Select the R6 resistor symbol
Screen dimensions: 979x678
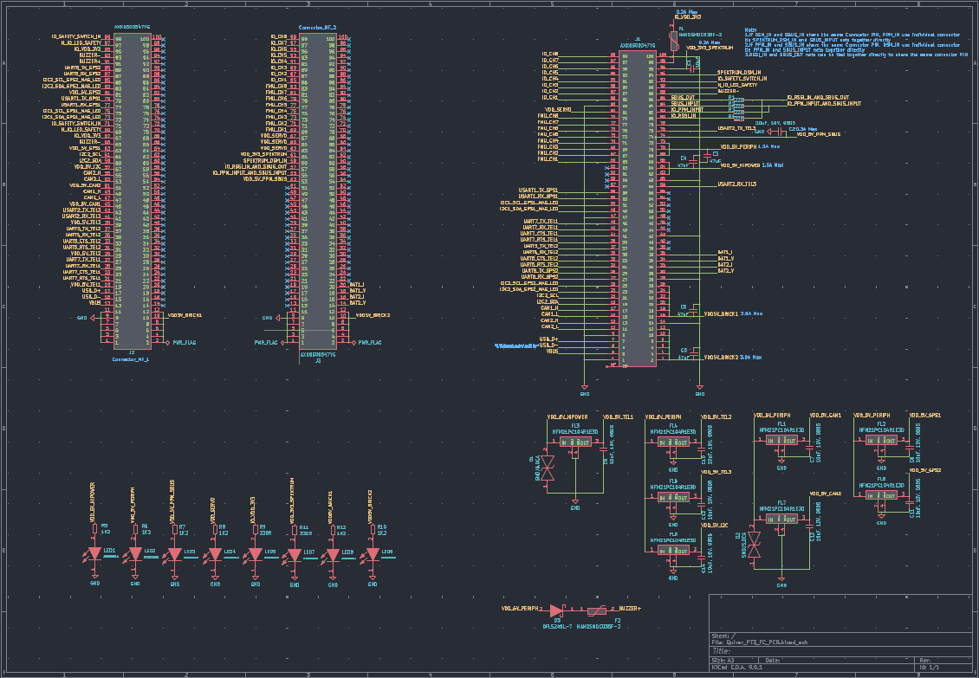135,529
